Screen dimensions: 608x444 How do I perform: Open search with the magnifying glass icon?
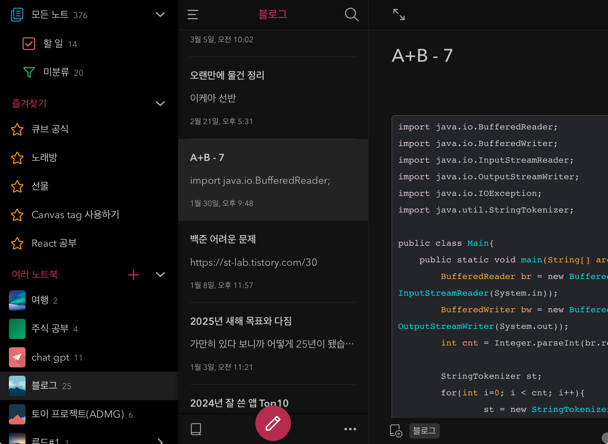[351, 15]
